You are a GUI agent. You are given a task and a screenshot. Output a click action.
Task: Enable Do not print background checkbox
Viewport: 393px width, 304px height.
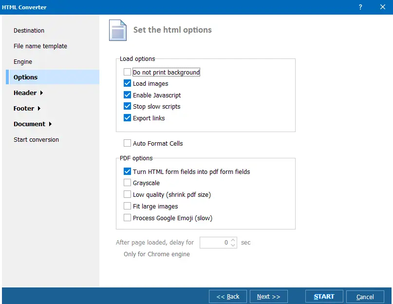point(127,72)
